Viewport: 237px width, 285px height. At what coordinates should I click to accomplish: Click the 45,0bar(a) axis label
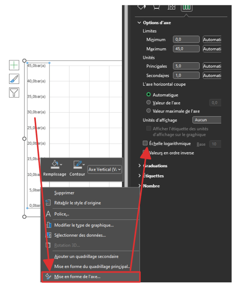(36, 66)
